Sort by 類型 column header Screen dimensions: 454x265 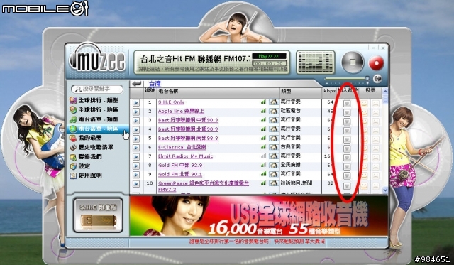(286, 91)
